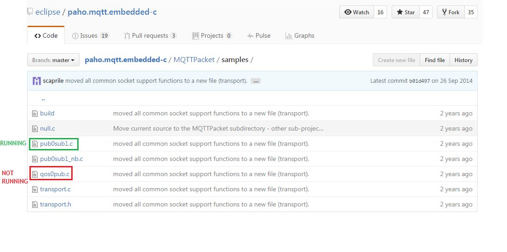
Task: Go up to the parent directory (..)
Action: click(x=43, y=98)
